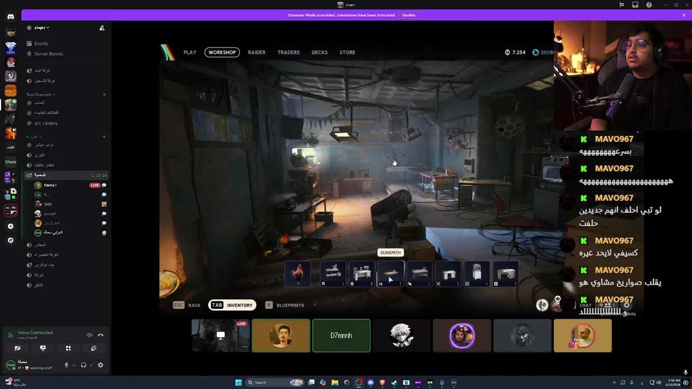The width and height of the screenshot is (692, 389).
Task: Open the Discord help question-mark icon
Action: [649, 5]
